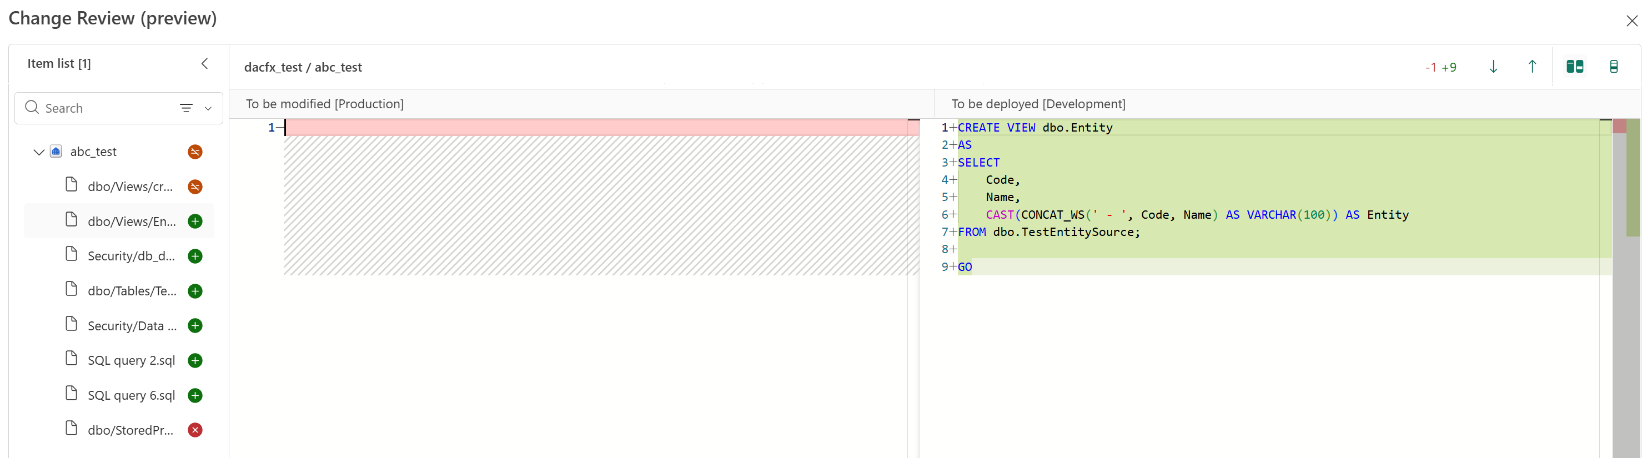Click file icon beside SQL query 2.sql
The width and height of the screenshot is (1642, 458).
[72, 359]
